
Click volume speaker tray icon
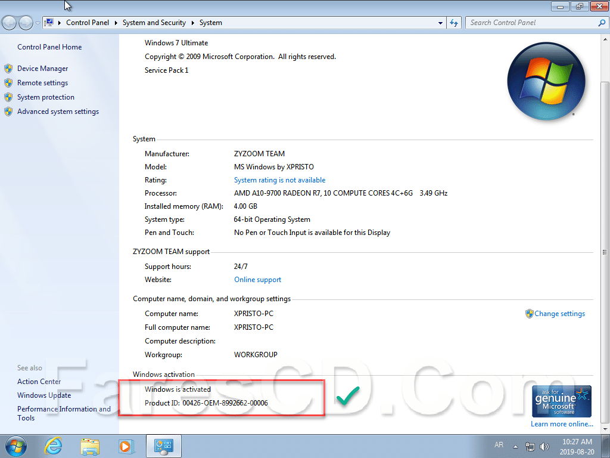[544, 446]
